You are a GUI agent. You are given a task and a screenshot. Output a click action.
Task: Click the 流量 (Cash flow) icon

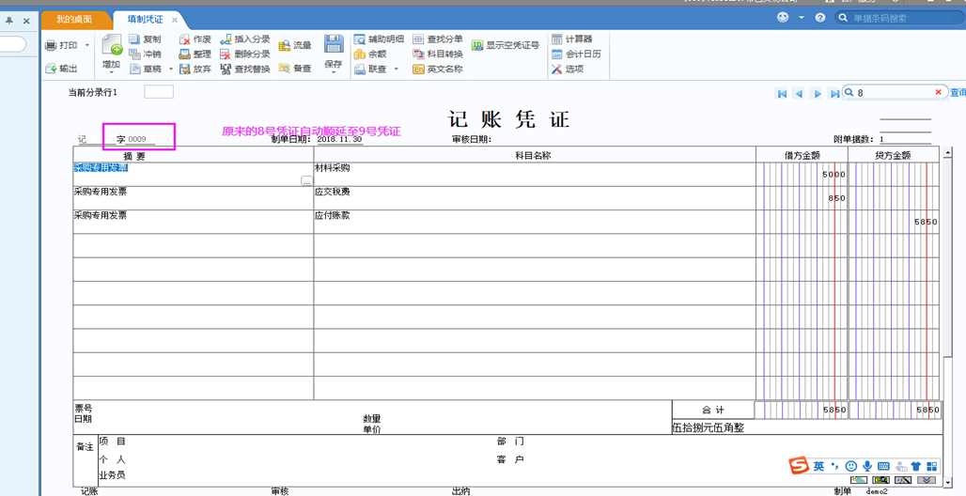tap(285, 46)
